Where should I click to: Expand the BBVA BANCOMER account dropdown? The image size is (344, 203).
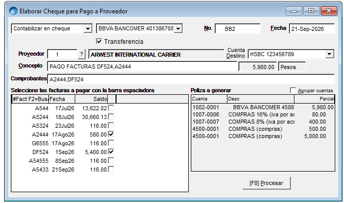coord(178,29)
